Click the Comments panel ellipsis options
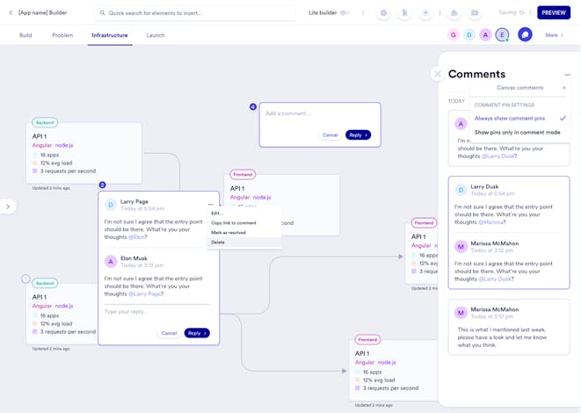Image resolution: width=581 pixels, height=413 pixels. tap(567, 75)
